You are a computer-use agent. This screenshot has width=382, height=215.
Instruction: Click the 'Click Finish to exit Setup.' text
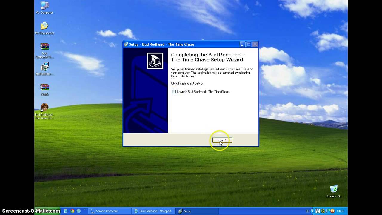tap(187, 83)
